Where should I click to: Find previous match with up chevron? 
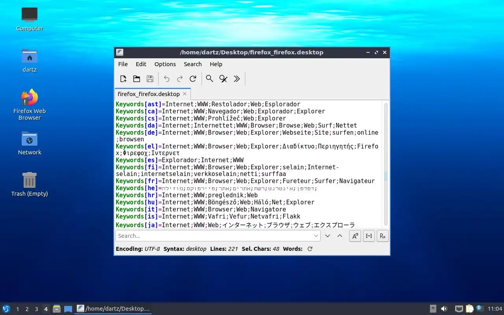[340, 236]
